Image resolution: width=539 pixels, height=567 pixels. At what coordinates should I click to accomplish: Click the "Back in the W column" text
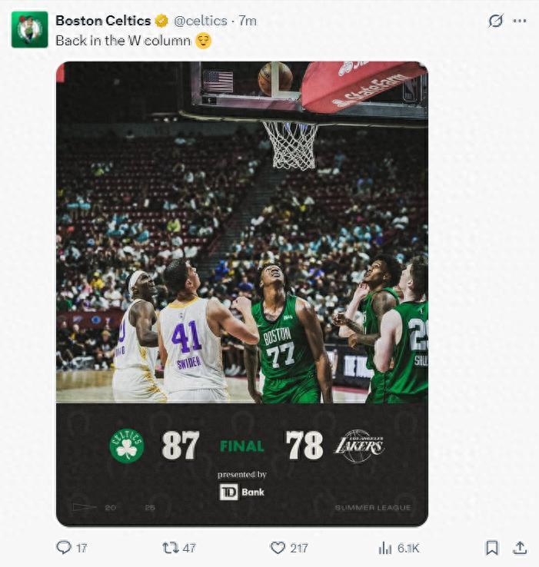pos(123,41)
